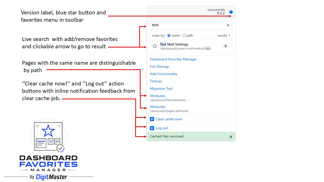
Task: Go to Test Mail Settings via arrow
Action: coord(225,46)
